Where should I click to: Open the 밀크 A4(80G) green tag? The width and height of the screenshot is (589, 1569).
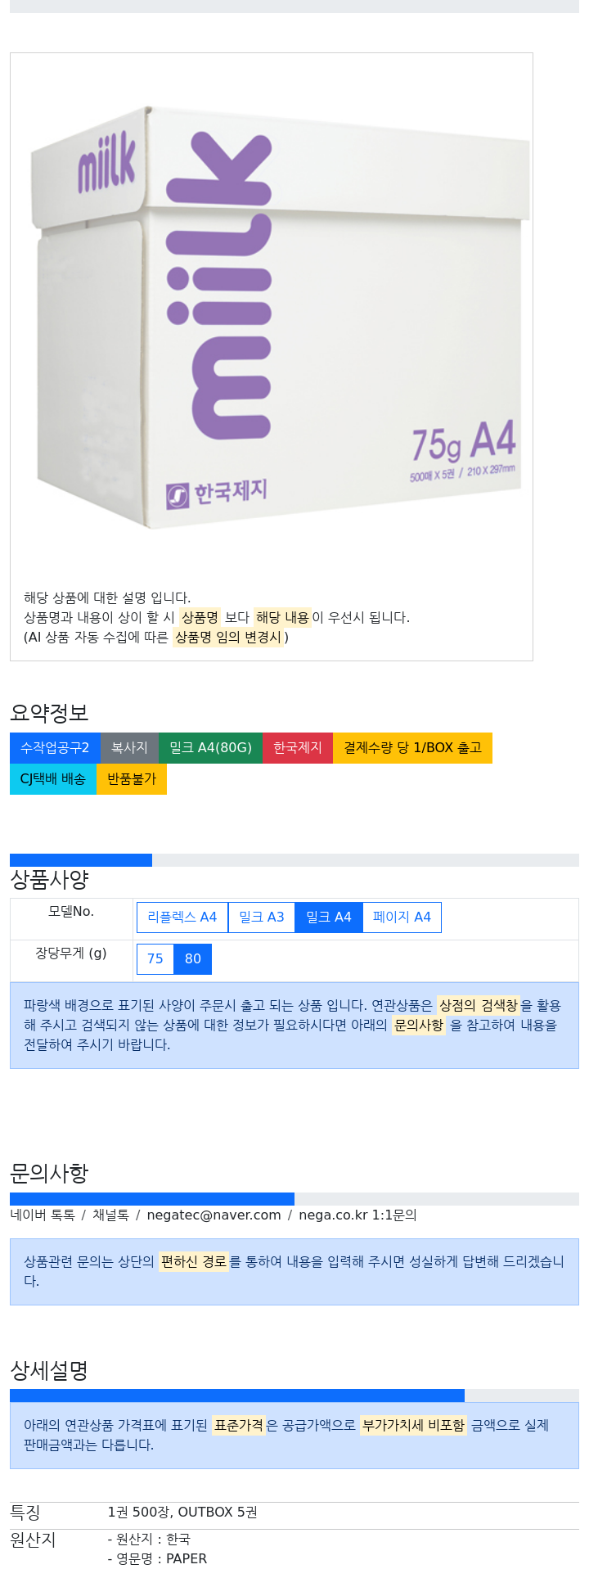point(210,748)
